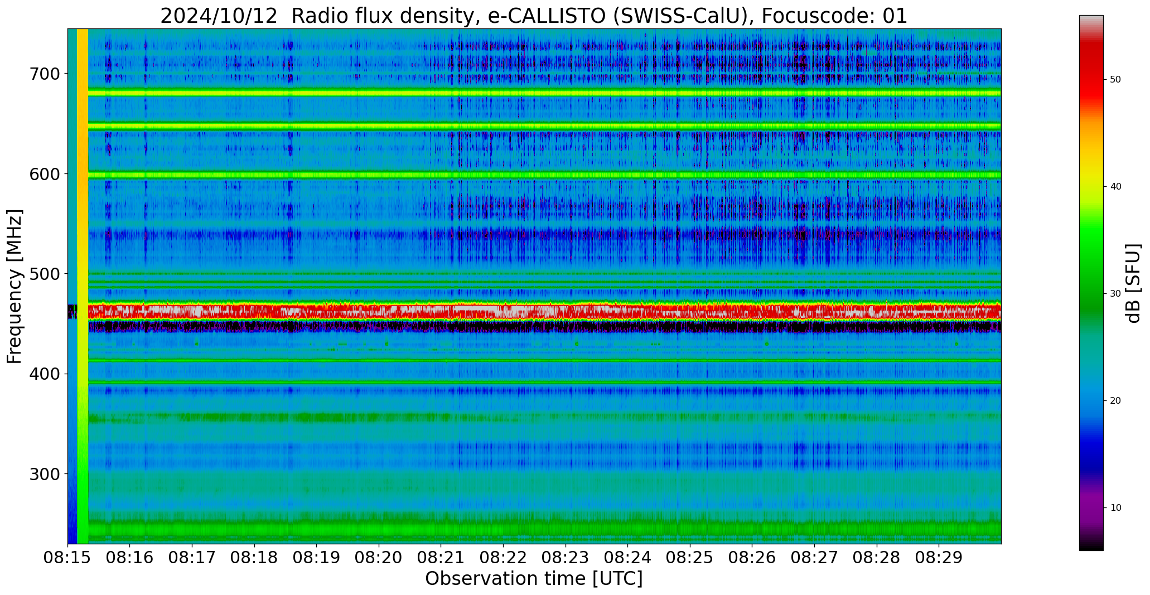The width and height of the screenshot is (1150, 595).
Task: Click the 'dB [SFU]' colorbar label
Action: pos(1133,283)
